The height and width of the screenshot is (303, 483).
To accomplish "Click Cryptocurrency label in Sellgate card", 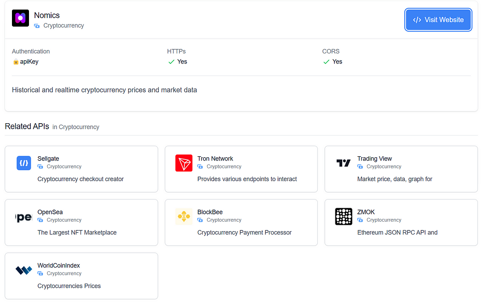I will [64, 166].
